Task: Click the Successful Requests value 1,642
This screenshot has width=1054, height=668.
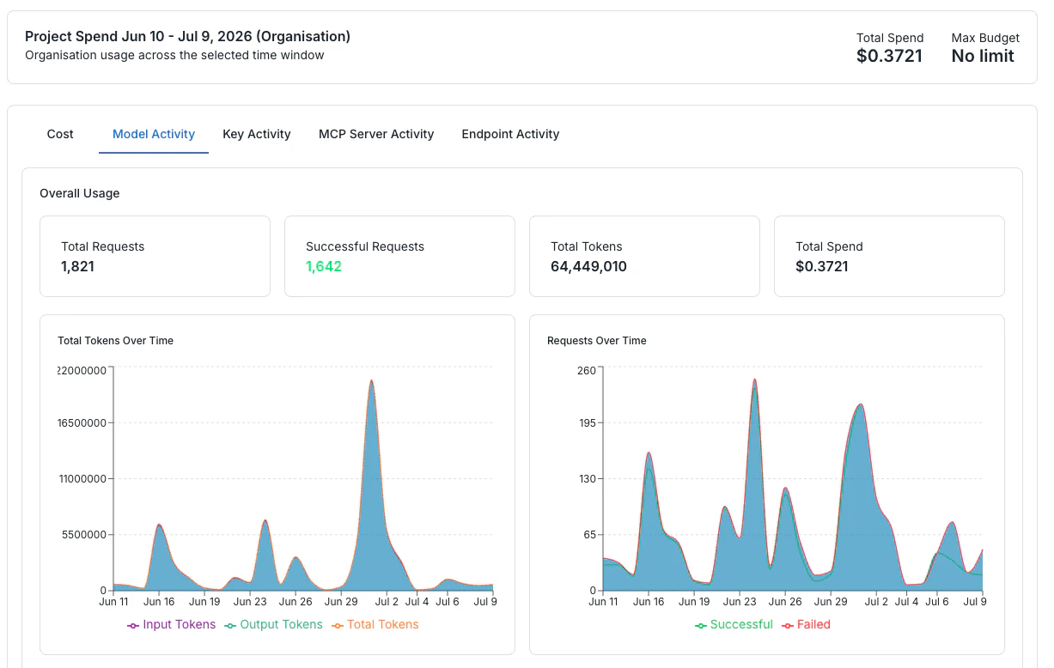Action: coord(324,266)
